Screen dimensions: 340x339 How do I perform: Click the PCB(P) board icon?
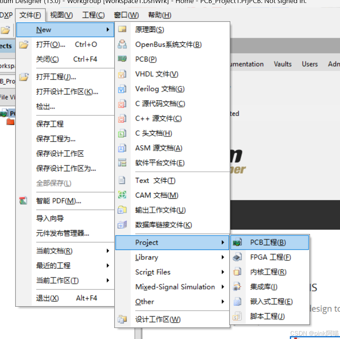pyautogui.click(x=122, y=59)
